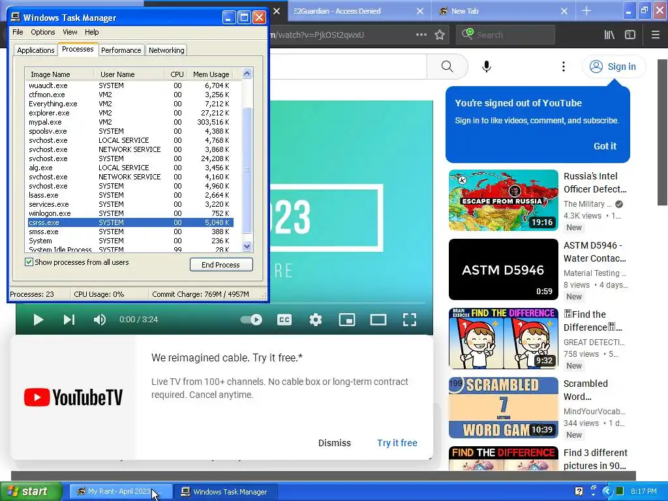The image size is (668, 501).
Task: Select the Everything.exe process row
Action: (x=130, y=104)
